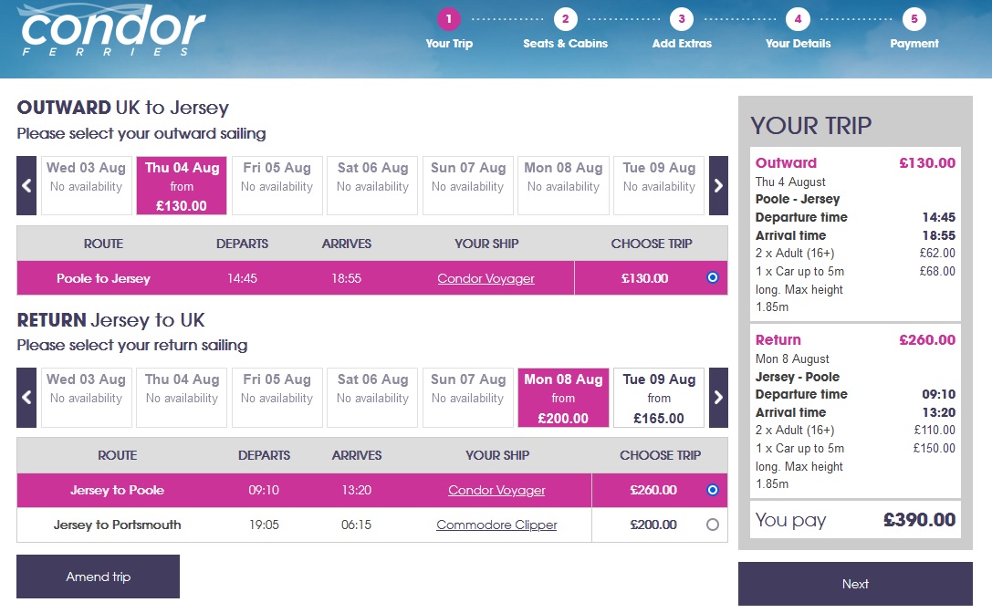This screenshot has width=992, height=613.
Task: Click the 19:05 departure time cell
Action: (x=264, y=525)
